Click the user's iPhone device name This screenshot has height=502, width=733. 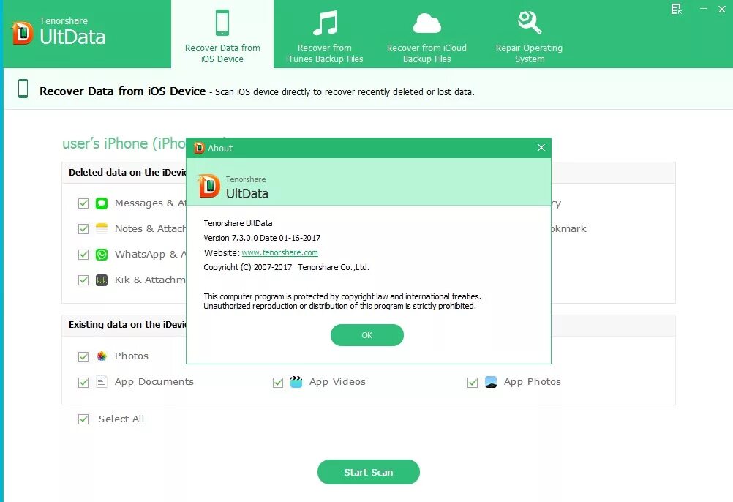tap(124, 143)
